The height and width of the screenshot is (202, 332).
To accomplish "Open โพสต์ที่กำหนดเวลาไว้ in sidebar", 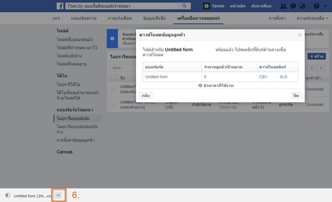I will (x=77, y=48).
